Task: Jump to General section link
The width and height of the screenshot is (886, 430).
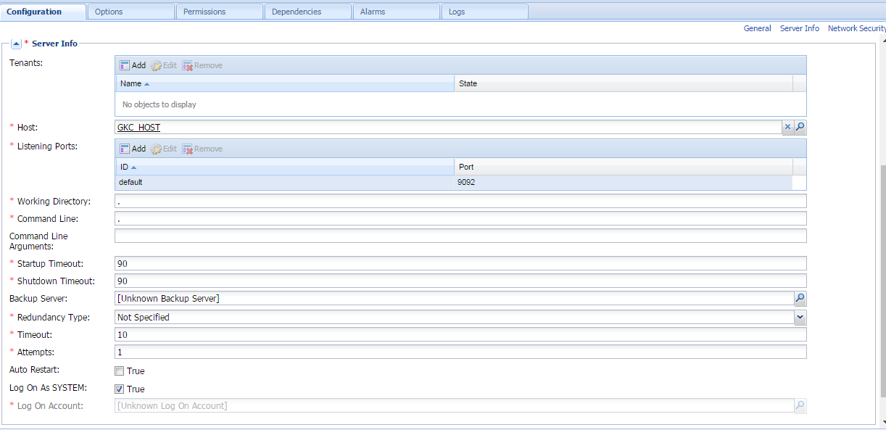Action: click(757, 28)
